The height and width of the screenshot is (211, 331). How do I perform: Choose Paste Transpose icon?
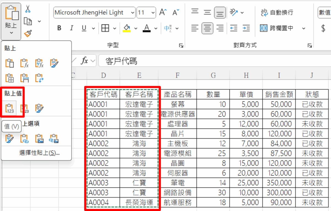click(x=39, y=78)
